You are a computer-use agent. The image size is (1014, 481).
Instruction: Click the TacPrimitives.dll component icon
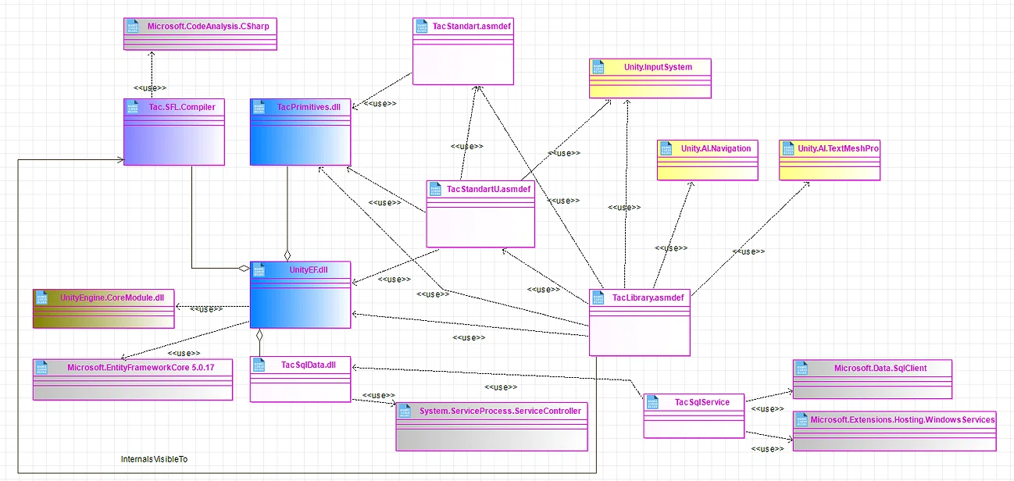259,106
